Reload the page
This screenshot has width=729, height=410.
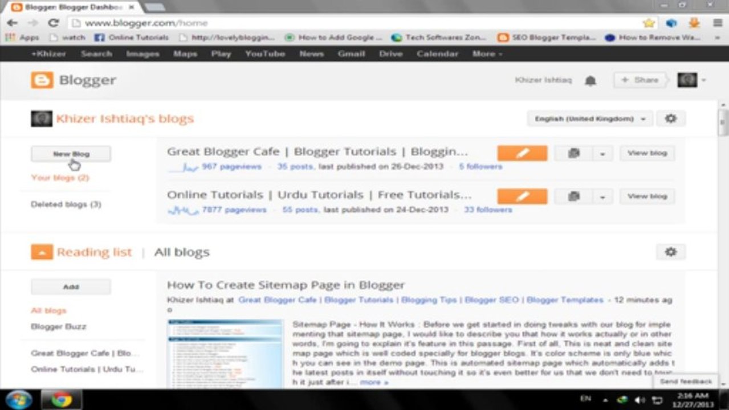54,23
